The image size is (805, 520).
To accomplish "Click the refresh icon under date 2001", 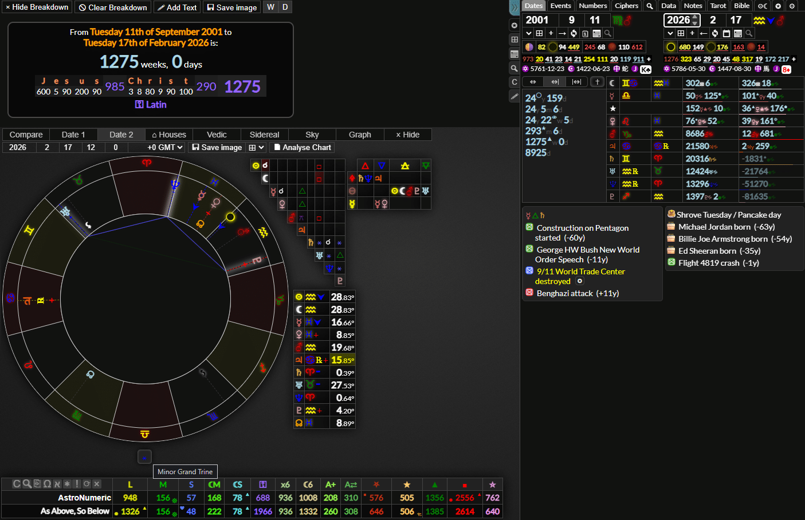I will click(574, 33).
